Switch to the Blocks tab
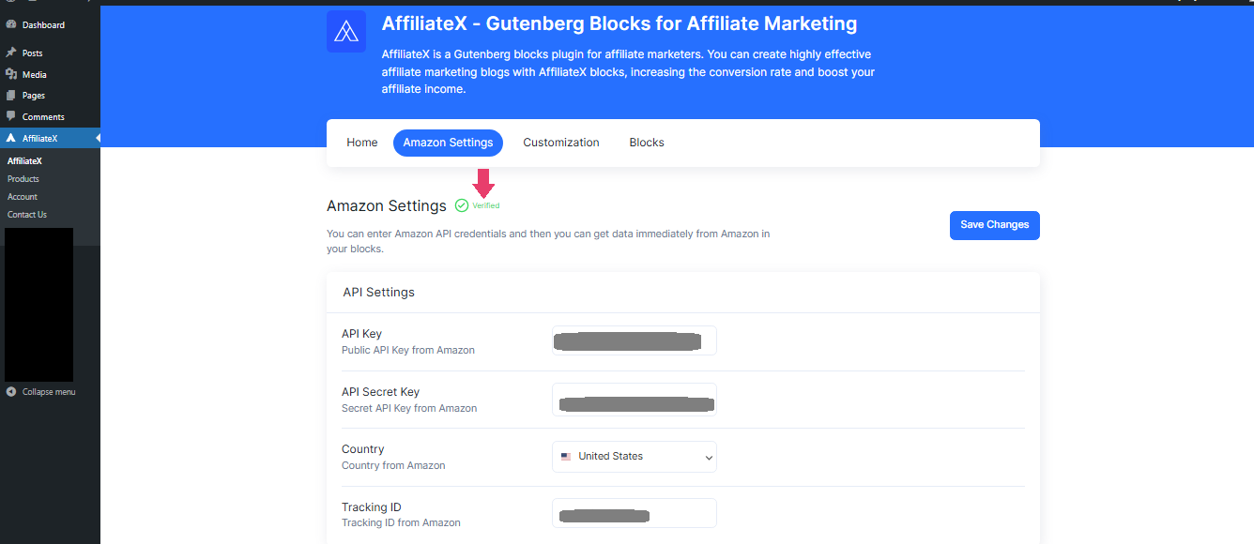 click(646, 142)
